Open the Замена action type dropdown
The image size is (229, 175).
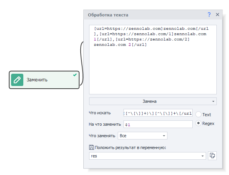point(153,101)
